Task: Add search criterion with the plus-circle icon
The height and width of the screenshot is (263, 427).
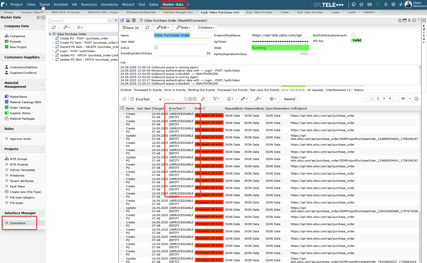Action: (x=190, y=99)
